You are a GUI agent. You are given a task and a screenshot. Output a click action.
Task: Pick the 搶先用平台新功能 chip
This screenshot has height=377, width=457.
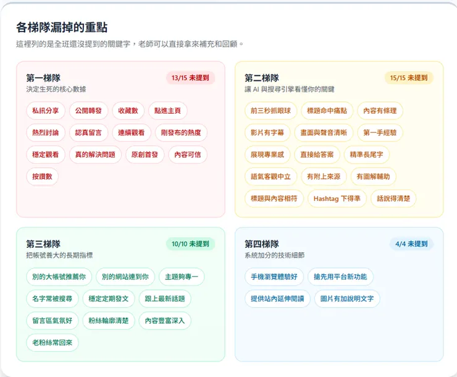click(x=340, y=277)
